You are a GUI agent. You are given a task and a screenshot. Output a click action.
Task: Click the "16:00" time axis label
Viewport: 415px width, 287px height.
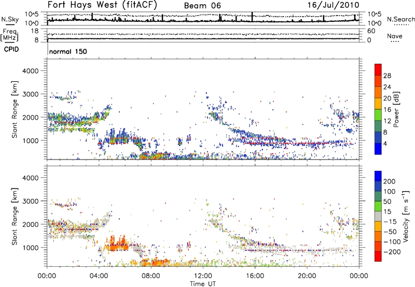(255, 276)
